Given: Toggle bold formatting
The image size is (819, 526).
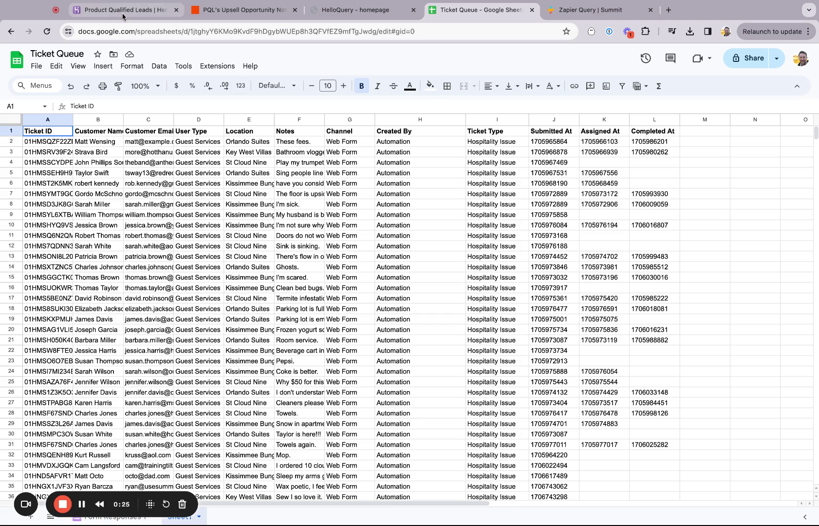Looking at the screenshot, I should click(x=361, y=86).
